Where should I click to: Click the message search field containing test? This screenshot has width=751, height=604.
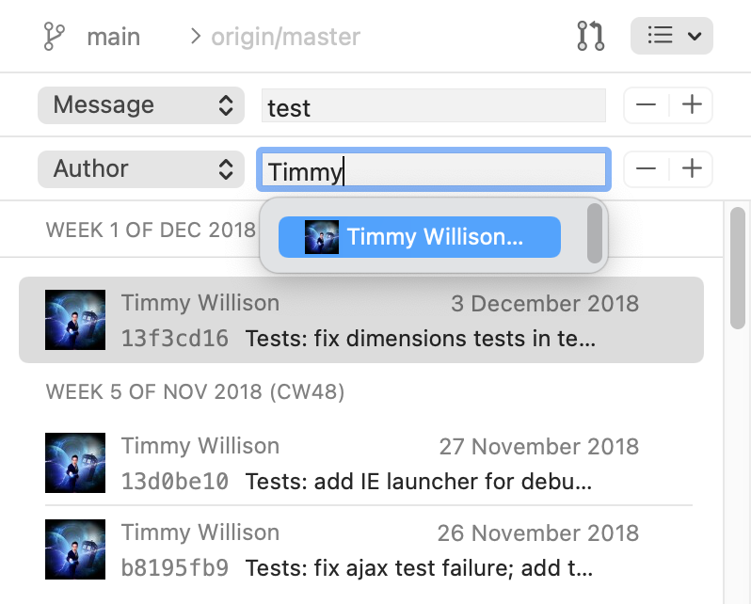(433, 107)
